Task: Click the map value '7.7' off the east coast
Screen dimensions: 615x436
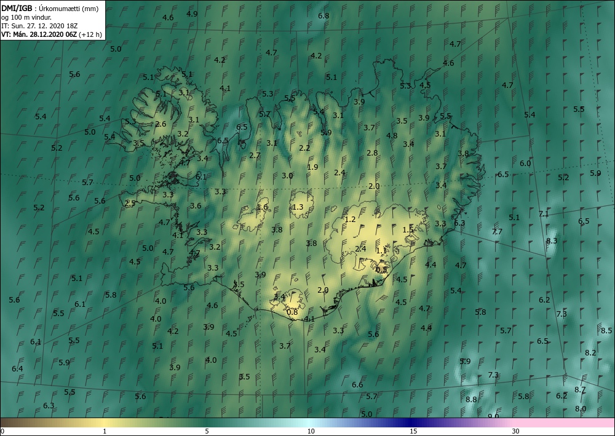Action: coord(497,232)
